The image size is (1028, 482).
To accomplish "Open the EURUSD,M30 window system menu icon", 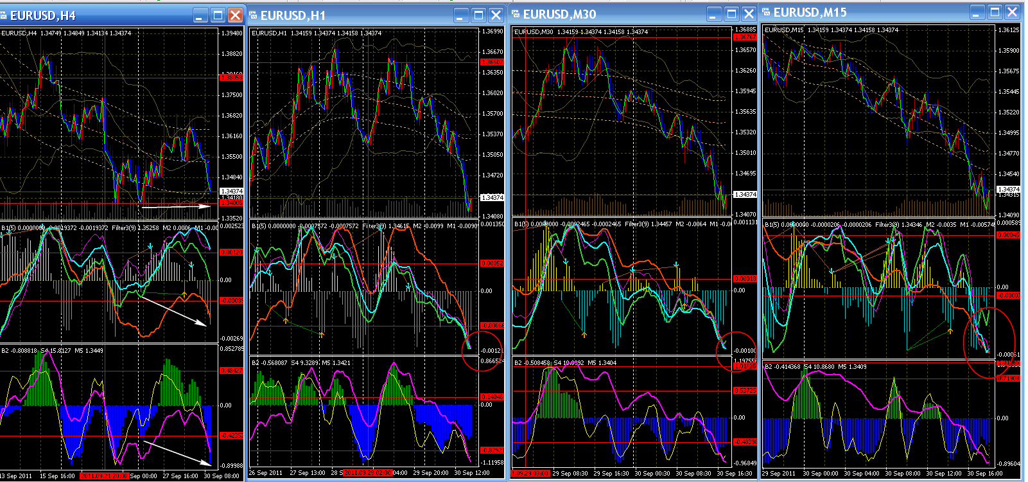I will pos(516,14).
